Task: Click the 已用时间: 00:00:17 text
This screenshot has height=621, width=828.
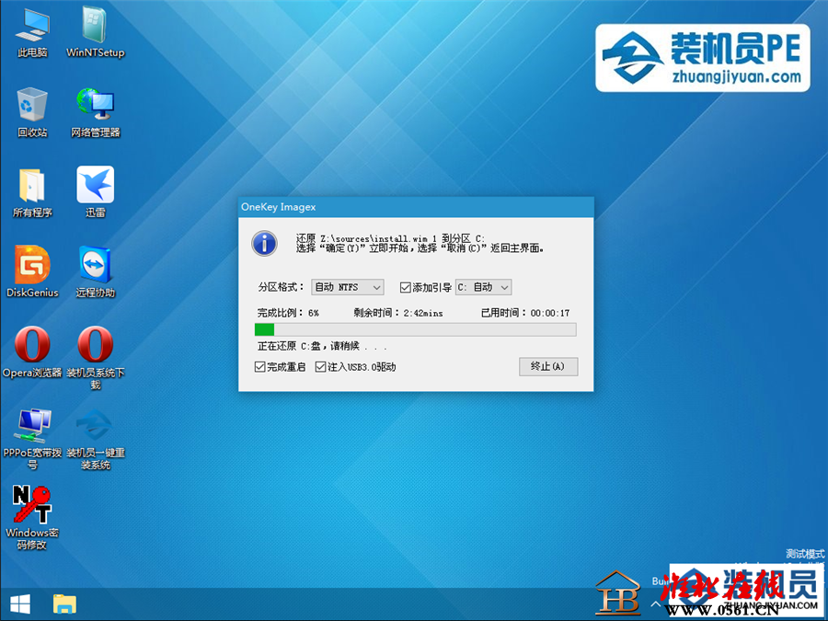Action: click(525, 313)
